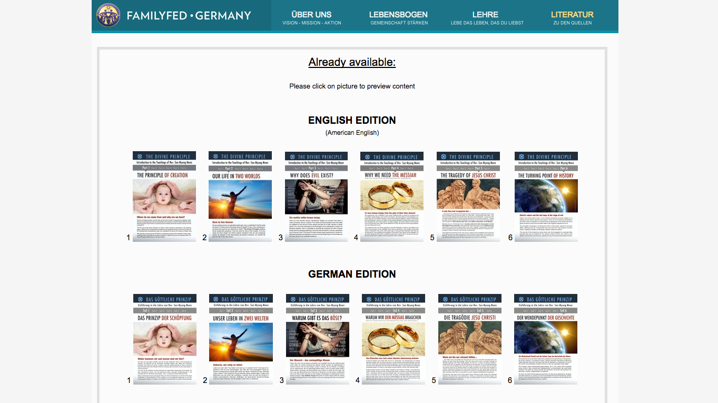The width and height of the screenshot is (718, 403).
Task: Open German 'Warum wir den Messias brauchen' cover
Action: coord(394,339)
